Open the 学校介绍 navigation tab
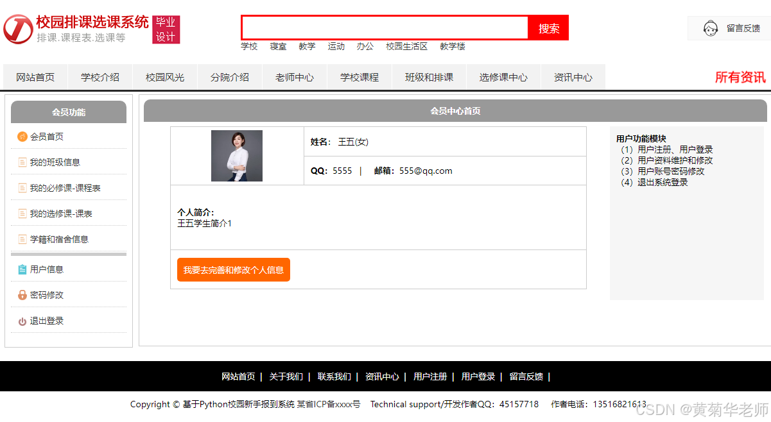The width and height of the screenshot is (771, 422). 100,77
